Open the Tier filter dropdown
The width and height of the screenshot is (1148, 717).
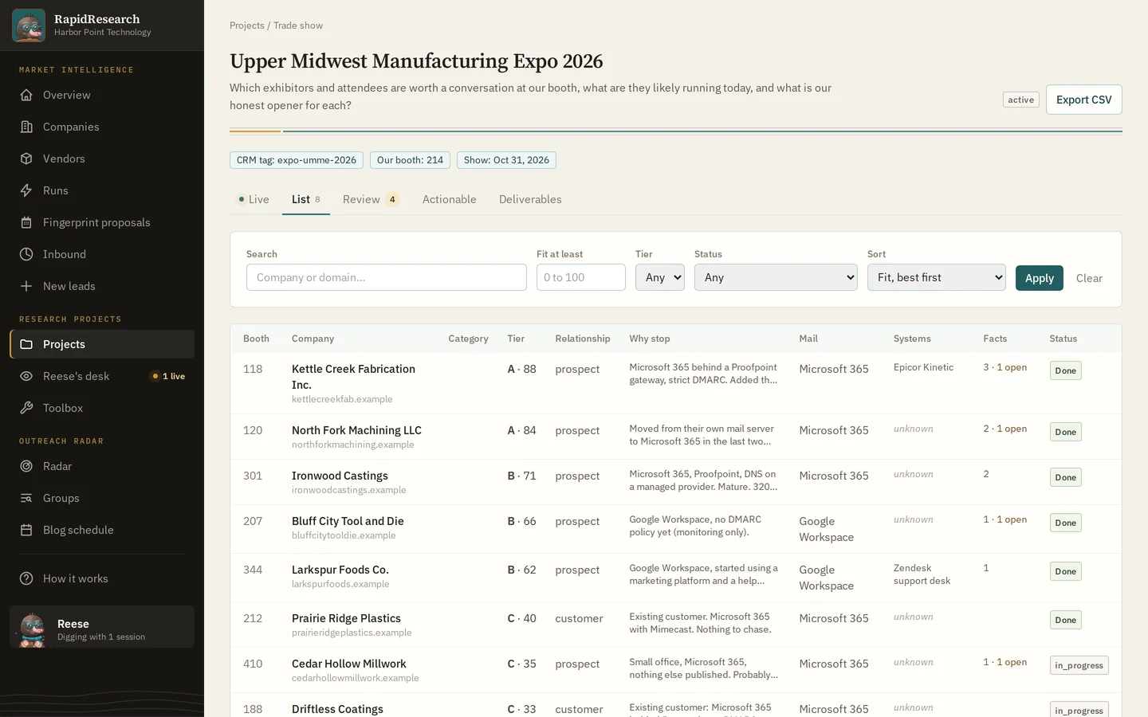[x=660, y=277]
